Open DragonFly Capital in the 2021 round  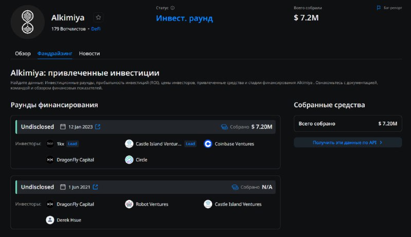(75, 204)
